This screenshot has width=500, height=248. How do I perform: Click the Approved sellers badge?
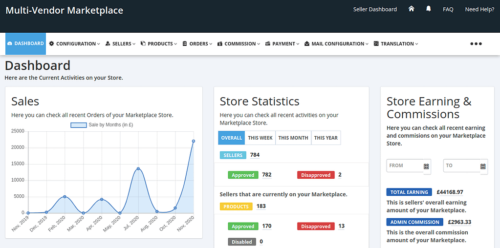pyautogui.click(x=243, y=175)
